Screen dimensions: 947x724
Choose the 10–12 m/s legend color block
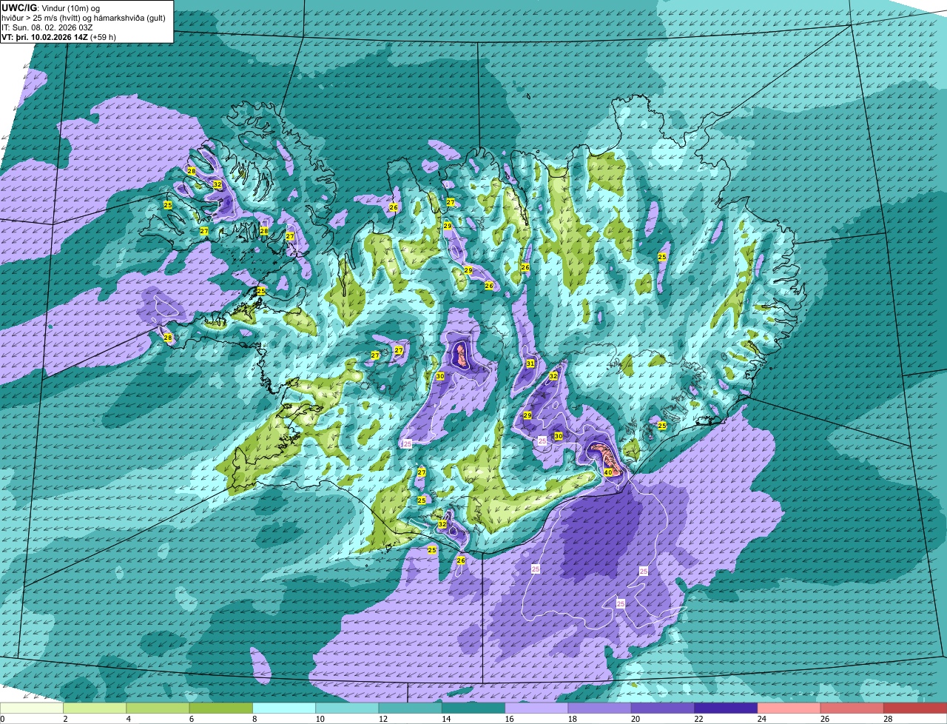347,708
